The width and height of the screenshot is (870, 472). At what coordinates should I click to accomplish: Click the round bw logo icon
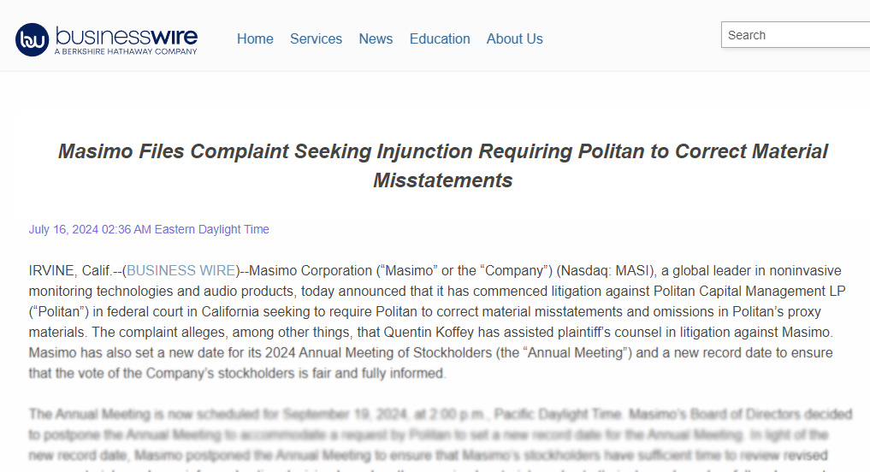click(33, 40)
